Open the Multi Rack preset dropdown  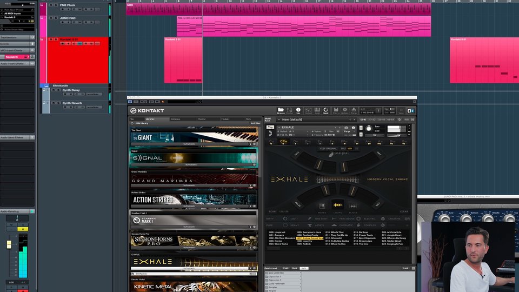point(279,120)
